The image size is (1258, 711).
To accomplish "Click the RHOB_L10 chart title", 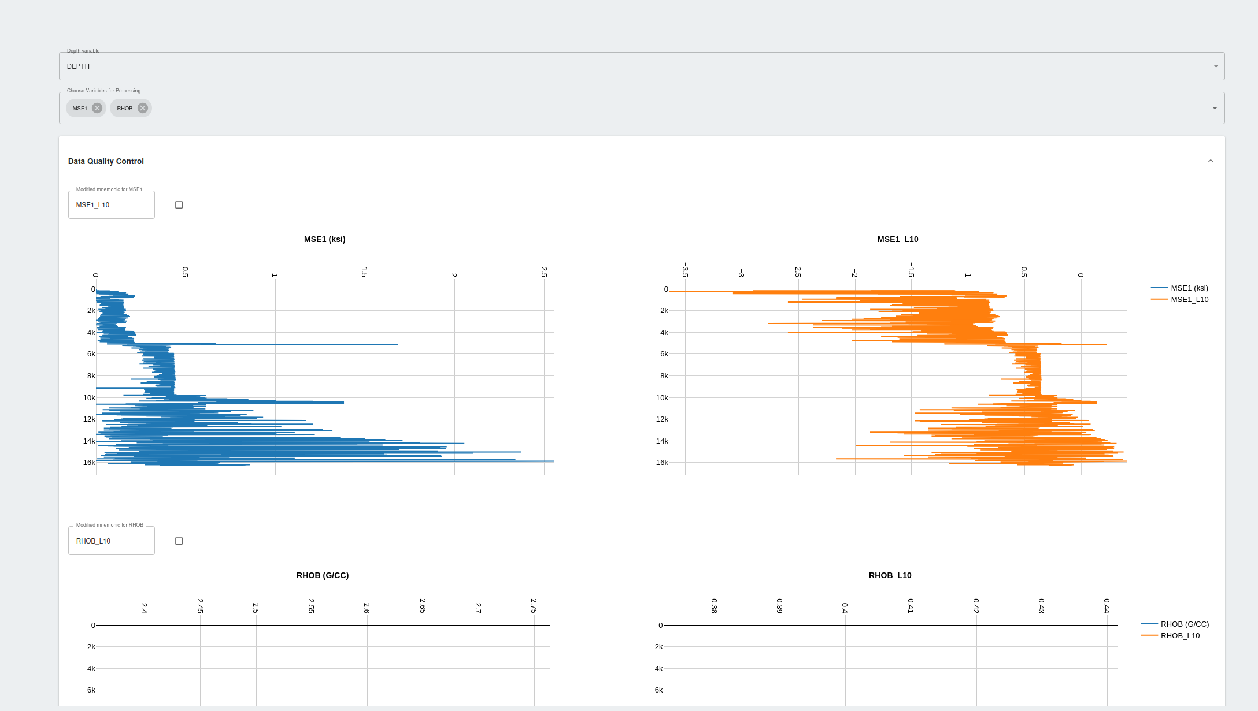I will pos(890,575).
